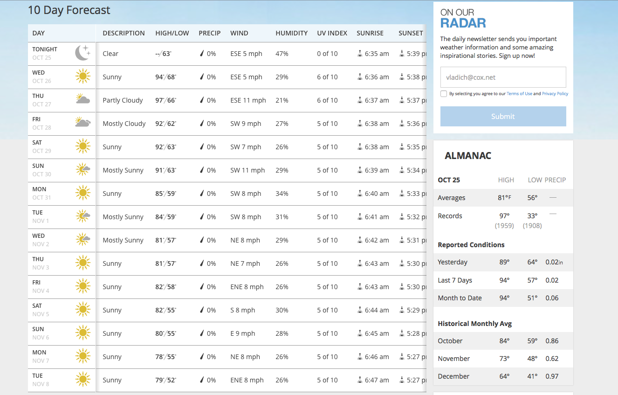Image resolution: width=618 pixels, height=395 pixels.
Task: Click the December historical average row
Action: (503, 376)
